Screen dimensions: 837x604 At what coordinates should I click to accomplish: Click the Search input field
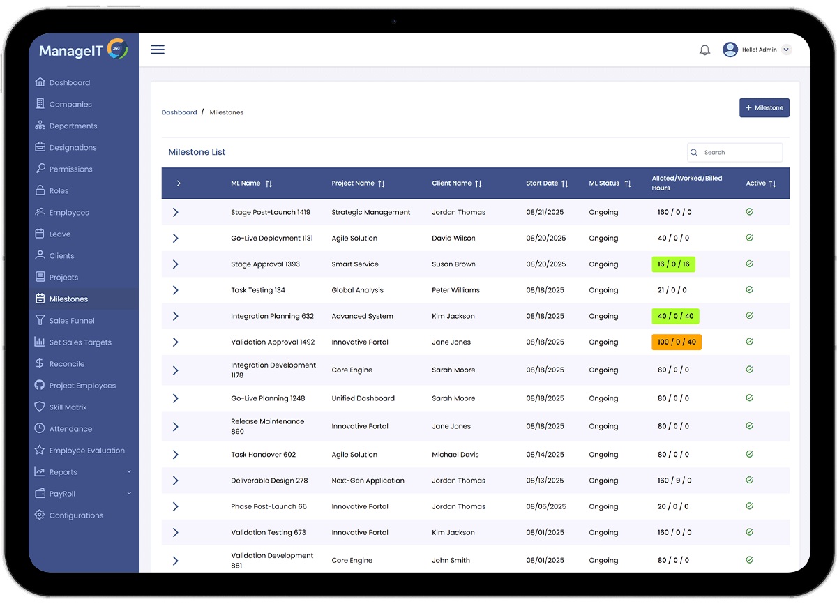pos(734,152)
